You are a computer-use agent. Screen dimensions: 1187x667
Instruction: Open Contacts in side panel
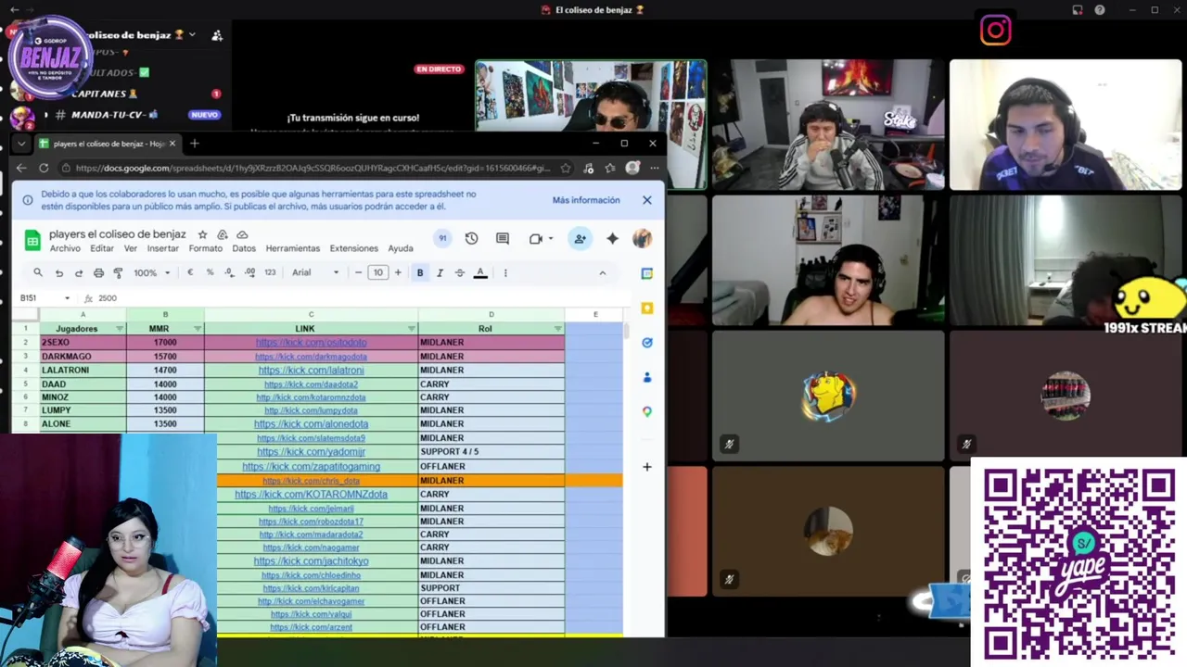[x=647, y=377]
